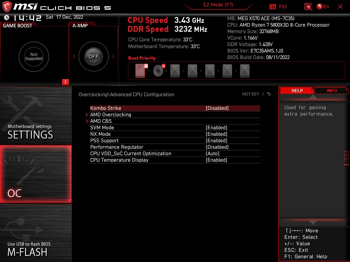Image resolution: width=350 pixels, height=262 pixels.
Task: Change CPU VDD_SoC Current Optimization [Auto] value
Action: [213, 154]
